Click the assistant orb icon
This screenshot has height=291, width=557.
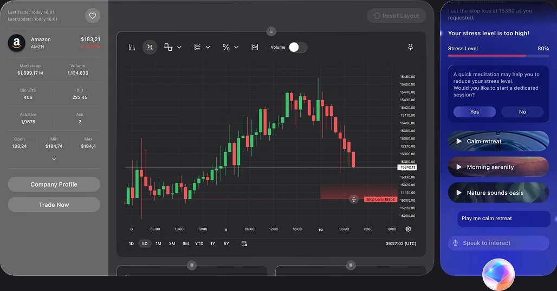[x=498, y=274]
